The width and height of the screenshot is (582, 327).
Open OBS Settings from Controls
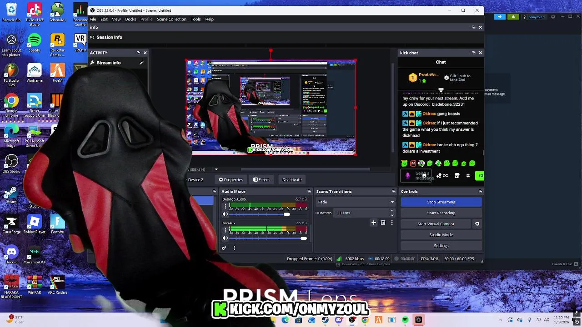point(441,246)
